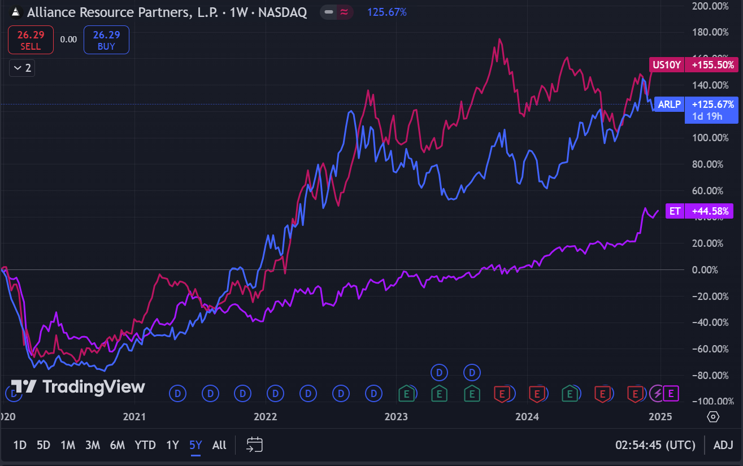Open the leftmost green E earnings marker
Image resolution: width=743 pixels, height=466 pixels.
406,393
